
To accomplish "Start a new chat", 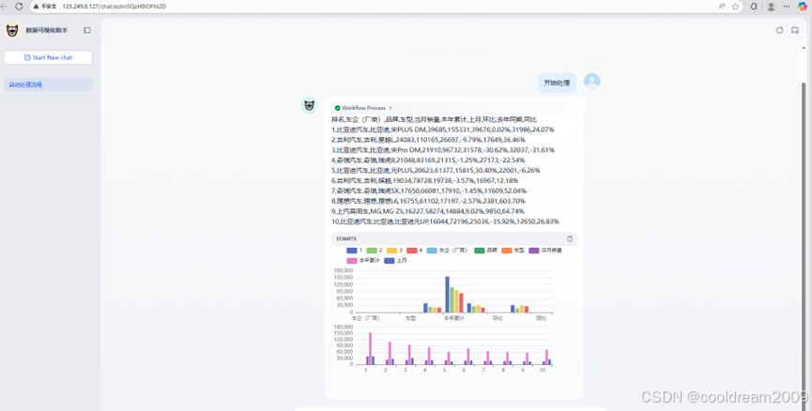I will (x=48, y=57).
